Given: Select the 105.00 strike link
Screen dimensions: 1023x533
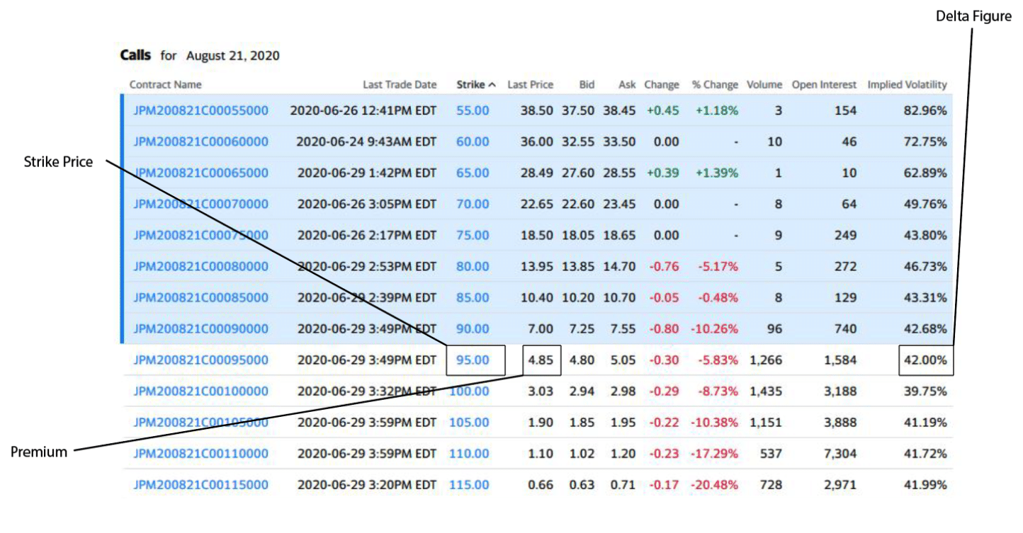Looking at the screenshot, I should coord(469,423).
